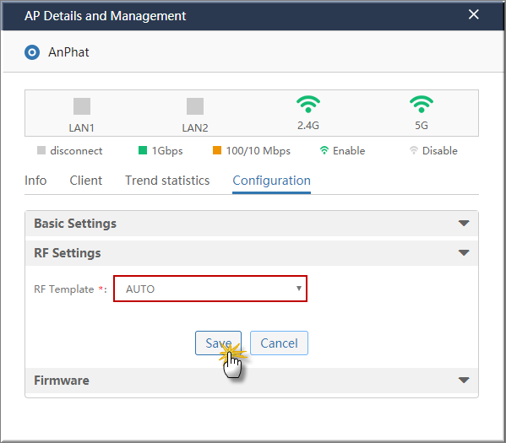Click the gray disconnect legend square
The height and width of the screenshot is (443, 506).
click(41, 150)
